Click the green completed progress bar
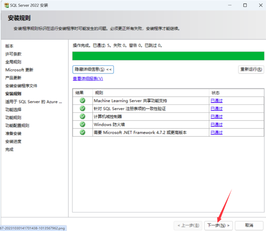Screen dimensions: 266x231 [x=168, y=56]
